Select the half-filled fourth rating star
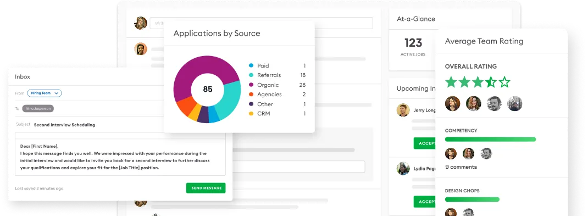Image resolution: width=588 pixels, height=216 pixels. (x=491, y=82)
